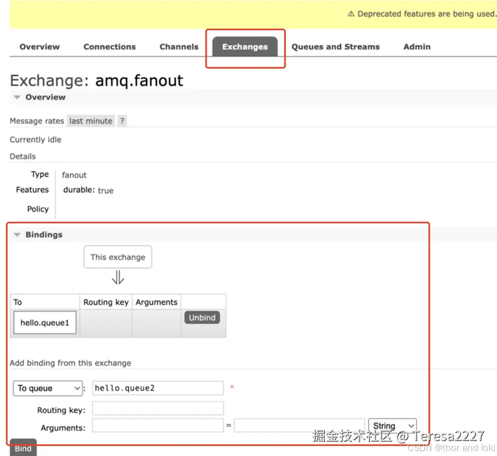Viewport: 497px width, 456px height.
Task: Click the 'Currently idle' status text
Action: click(35, 139)
